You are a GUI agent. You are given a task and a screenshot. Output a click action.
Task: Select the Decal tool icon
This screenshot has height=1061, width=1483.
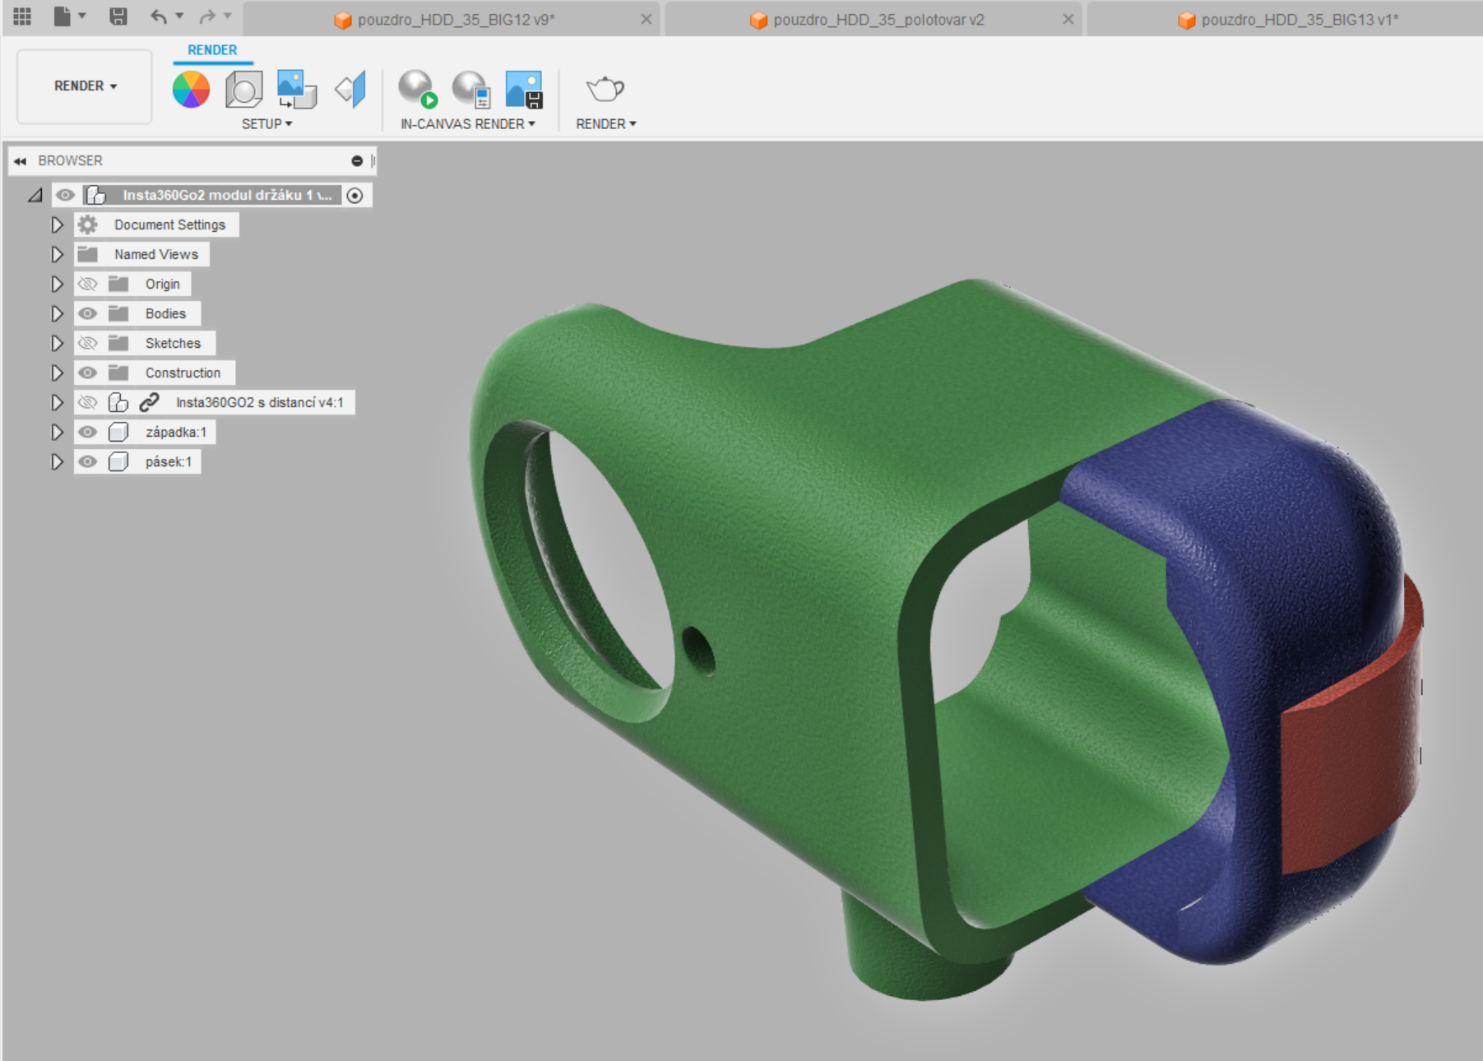point(296,89)
